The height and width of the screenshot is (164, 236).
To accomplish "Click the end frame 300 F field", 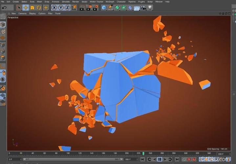I will [x=131, y=159].
